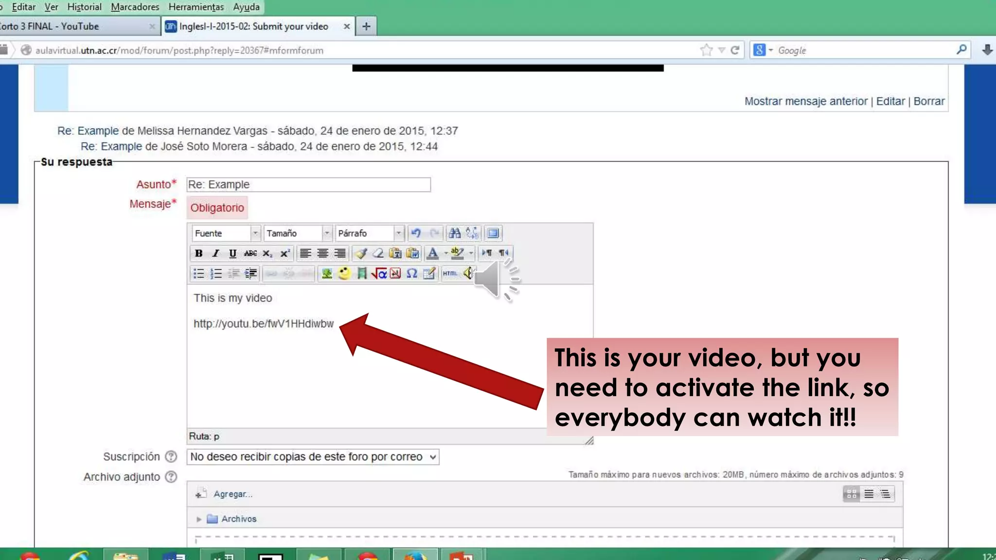This screenshot has height=560, width=996.
Task: Open the Ayuda menu
Action: (x=246, y=7)
